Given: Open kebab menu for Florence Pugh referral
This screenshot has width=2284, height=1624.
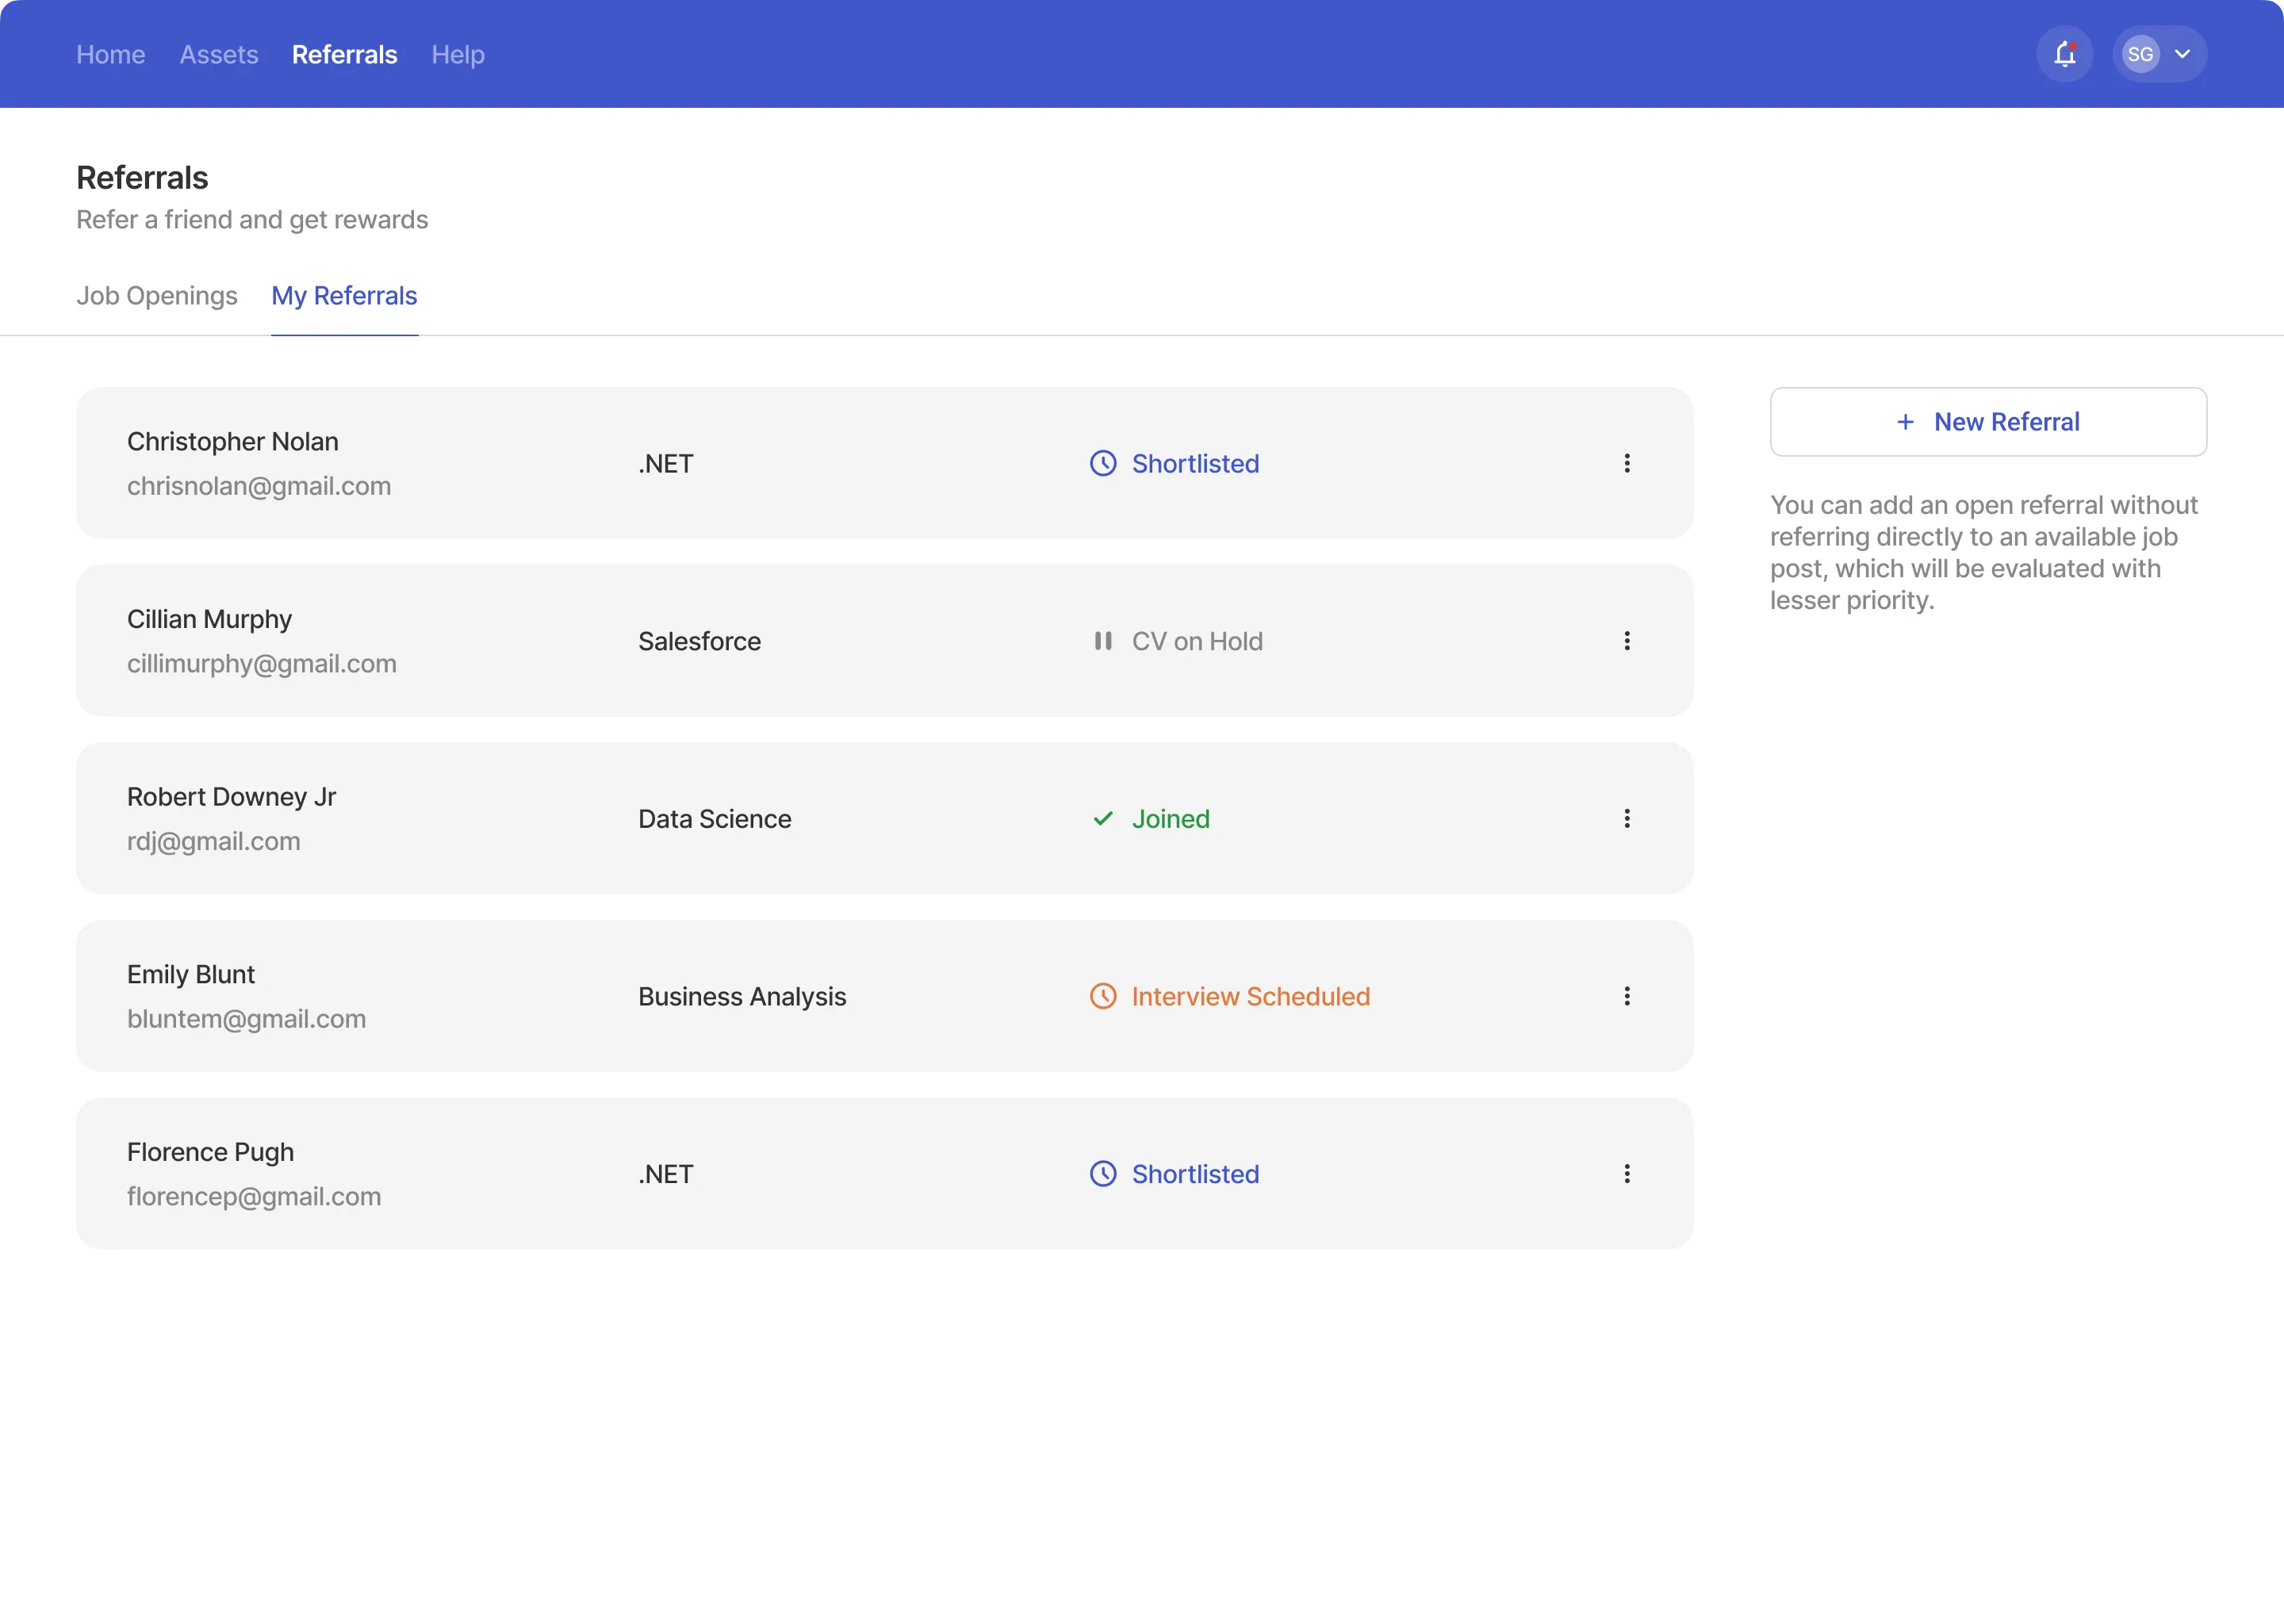Looking at the screenshot, I should tap(1627, 1174).
